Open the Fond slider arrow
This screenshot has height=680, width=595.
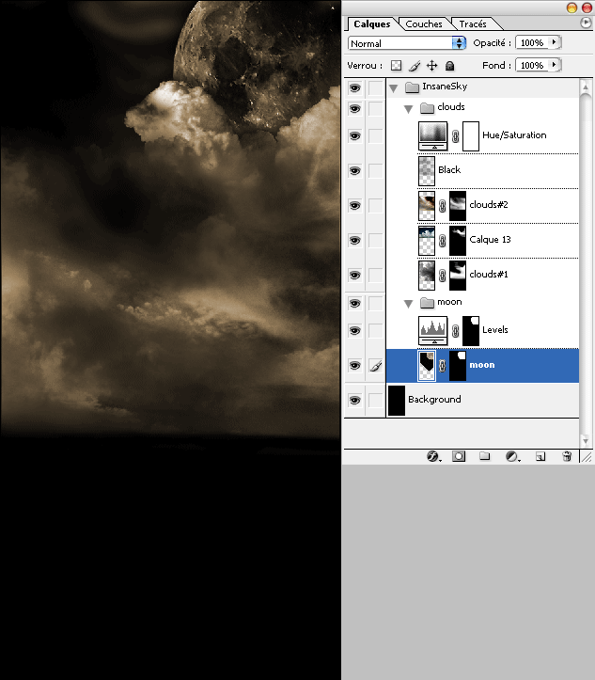555,65
